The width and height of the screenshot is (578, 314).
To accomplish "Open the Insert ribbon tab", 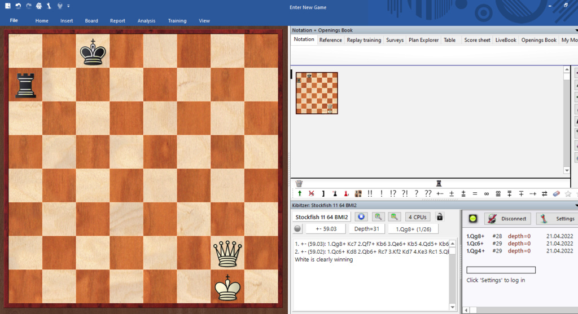I will click(67, 21).
